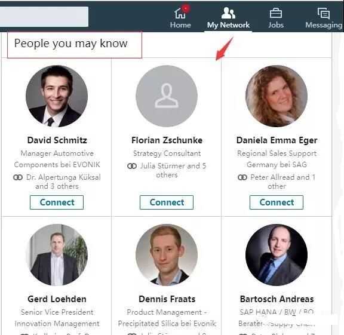Click the My Network people icon

228,13
